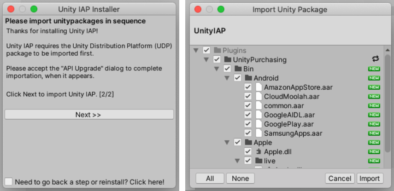Click the NEW badge beside GooglePlay.aar
The image size is (394, 191).
coord(374,124)
